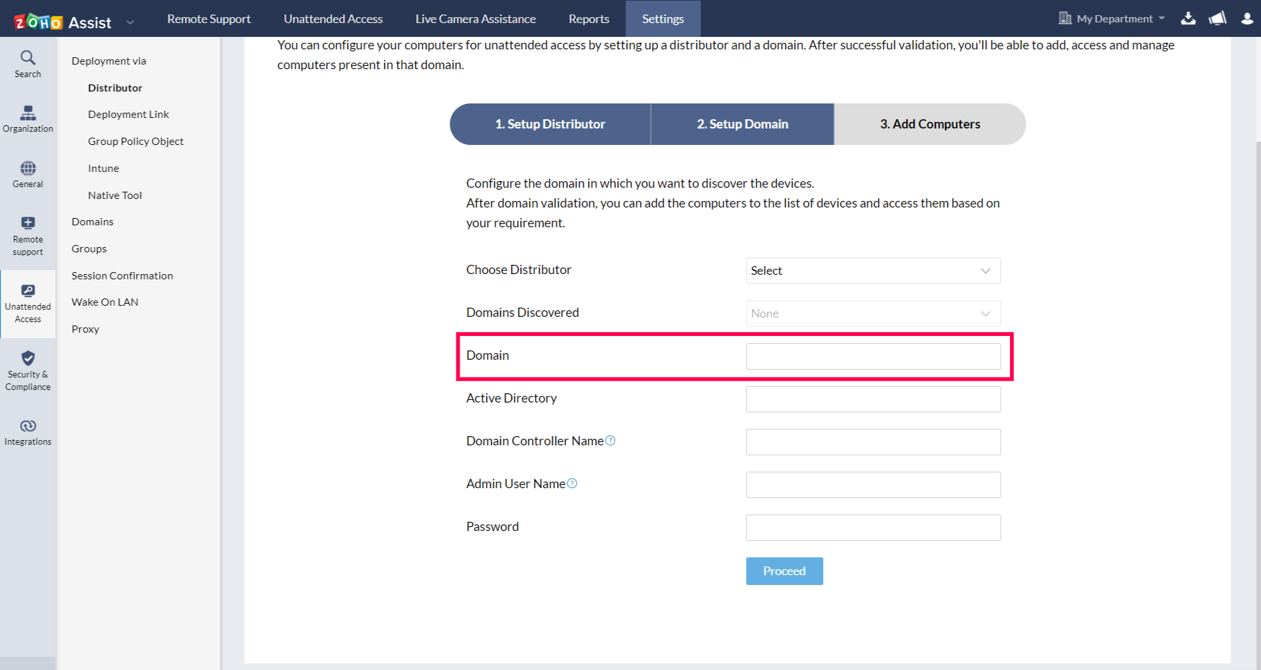This screenshot has width=1261, height=670.
Task: Click the help icon beside Domain Controller Name
Action: tap(611, 440)
